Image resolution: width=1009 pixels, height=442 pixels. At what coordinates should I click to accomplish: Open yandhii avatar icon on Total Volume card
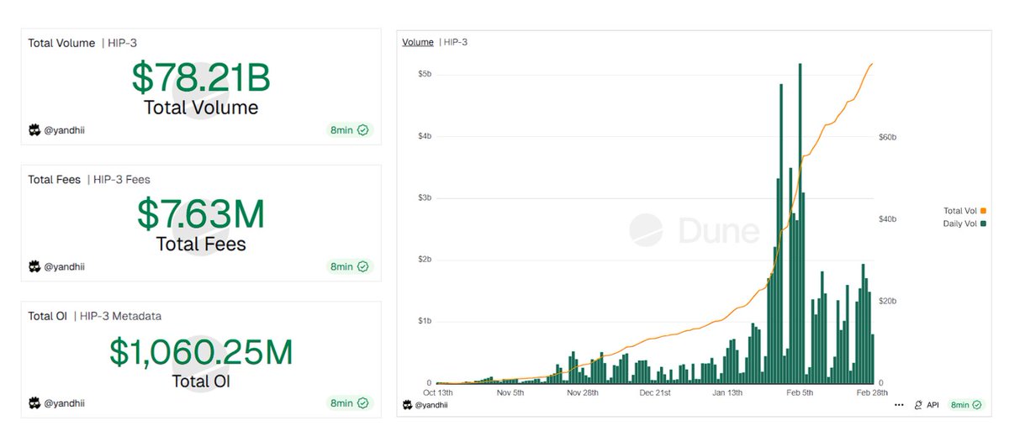point(34,130)
